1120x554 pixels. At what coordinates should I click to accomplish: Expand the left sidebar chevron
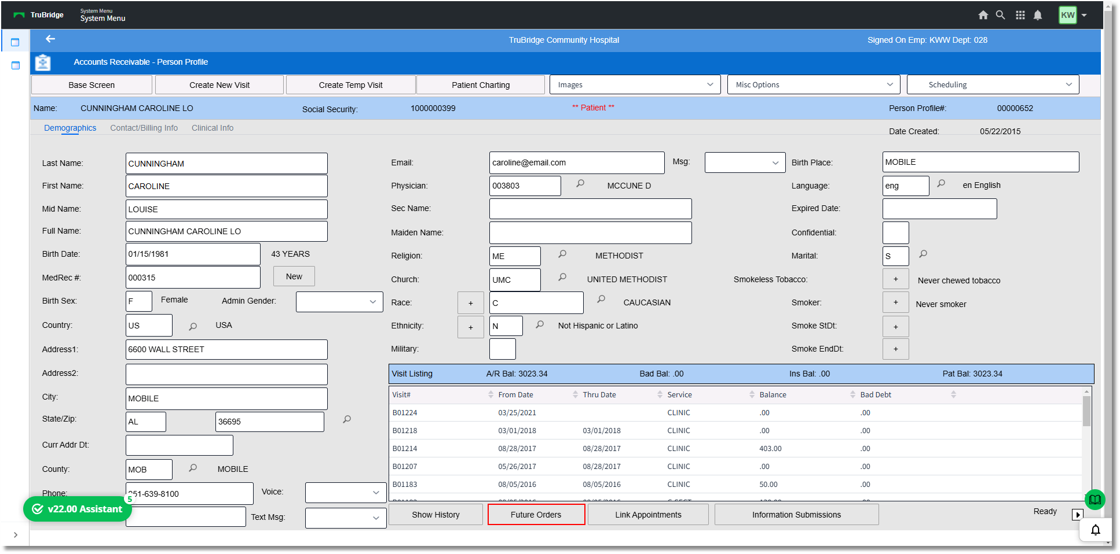16,535
